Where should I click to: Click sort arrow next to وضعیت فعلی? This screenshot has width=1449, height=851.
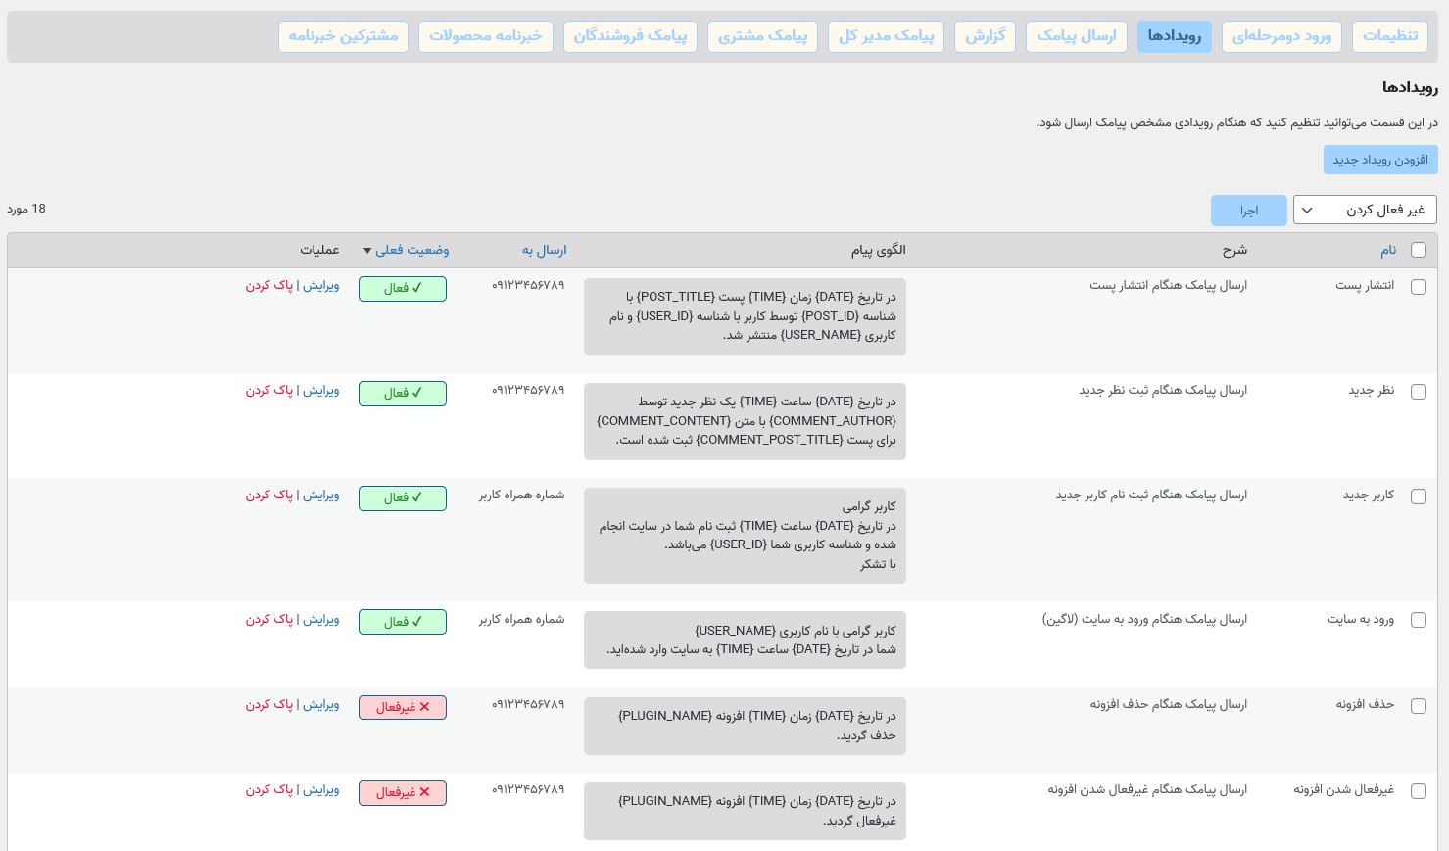367,251
